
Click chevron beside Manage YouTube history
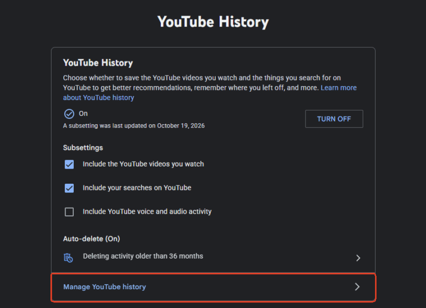point(357,286)
